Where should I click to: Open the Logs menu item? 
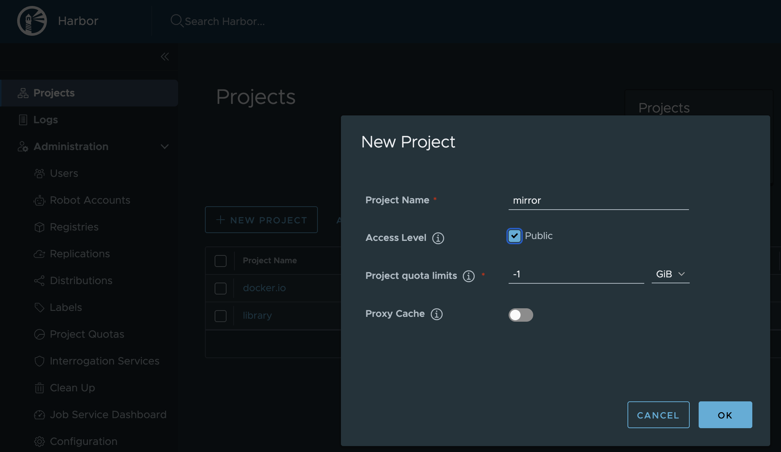click(45, 120)
